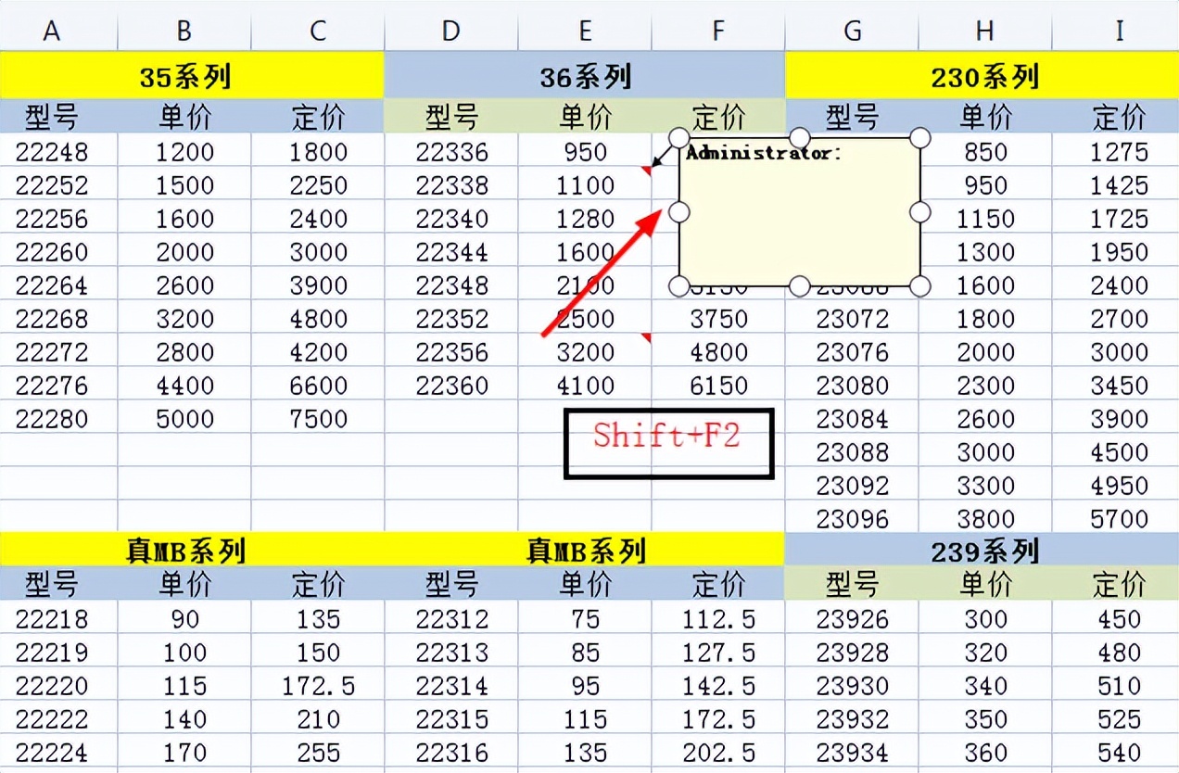Click the Administrator: text inside the comment
The image size is (1179, 773).
pos(764,153)
